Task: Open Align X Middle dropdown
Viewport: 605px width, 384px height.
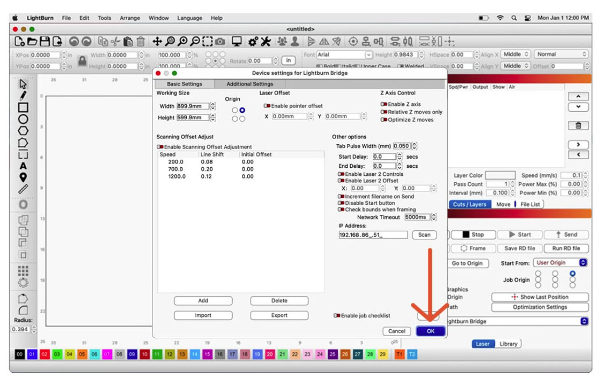Action: (516, 54)
